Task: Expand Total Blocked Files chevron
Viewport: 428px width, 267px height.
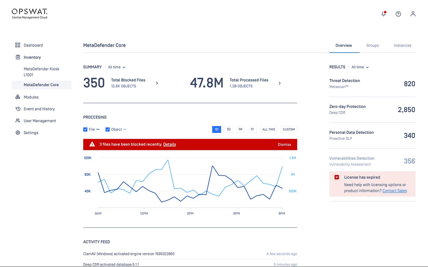Action: point(157,83)
